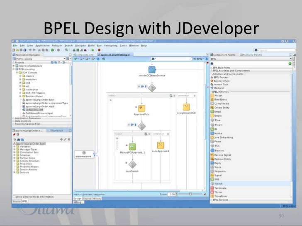Switch to the Resource Palette tab
The height and width of the screenshot is (226, 302).
[x=251, y=55]
